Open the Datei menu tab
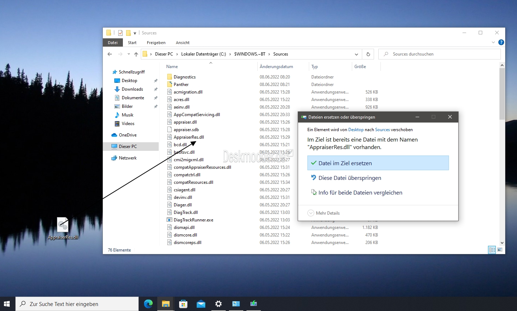Screen dimensions: 517x311 click(113, 42)
